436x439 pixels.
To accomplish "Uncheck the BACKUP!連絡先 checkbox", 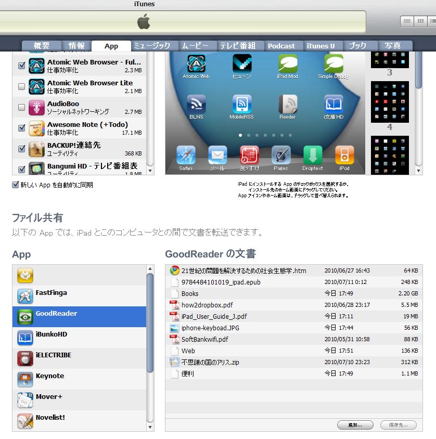I will point(21,149).
